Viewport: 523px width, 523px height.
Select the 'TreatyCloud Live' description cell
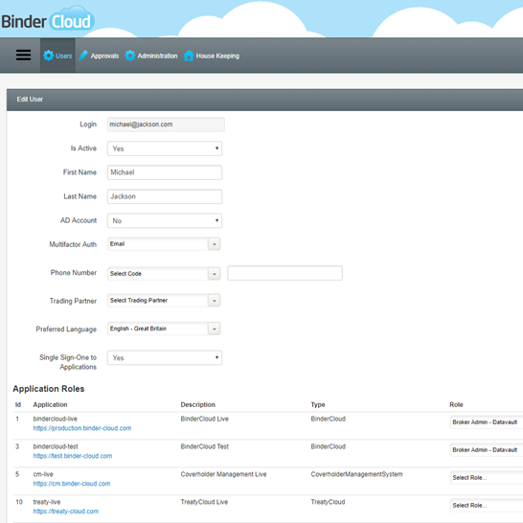coord(204,502)
